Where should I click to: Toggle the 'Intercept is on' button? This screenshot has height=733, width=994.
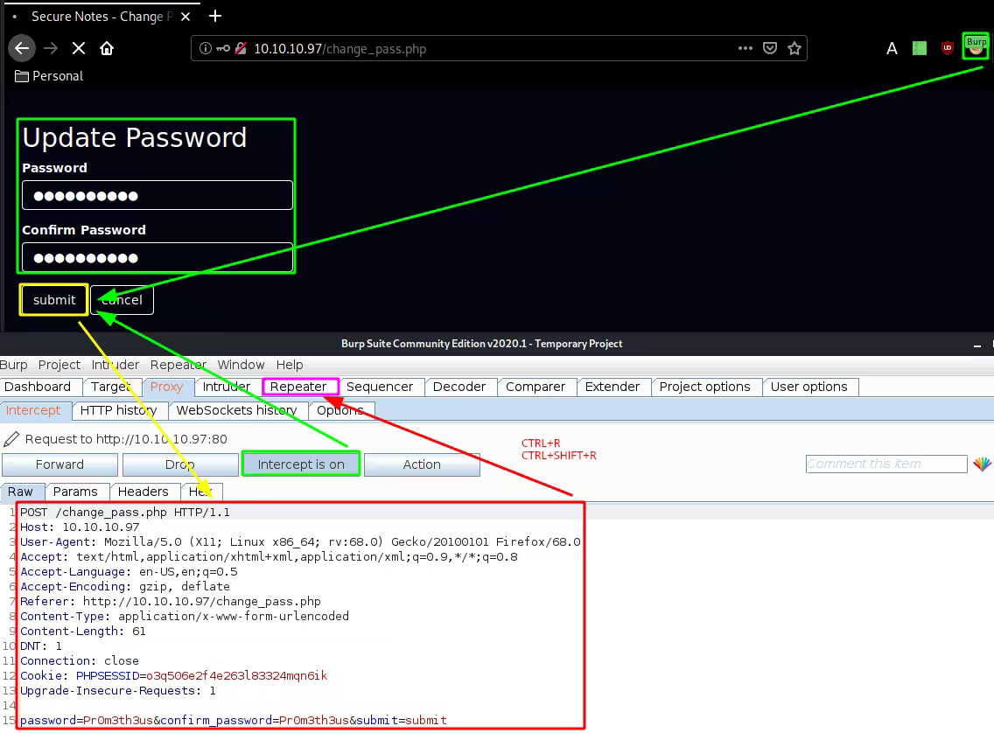coord(301,464)
